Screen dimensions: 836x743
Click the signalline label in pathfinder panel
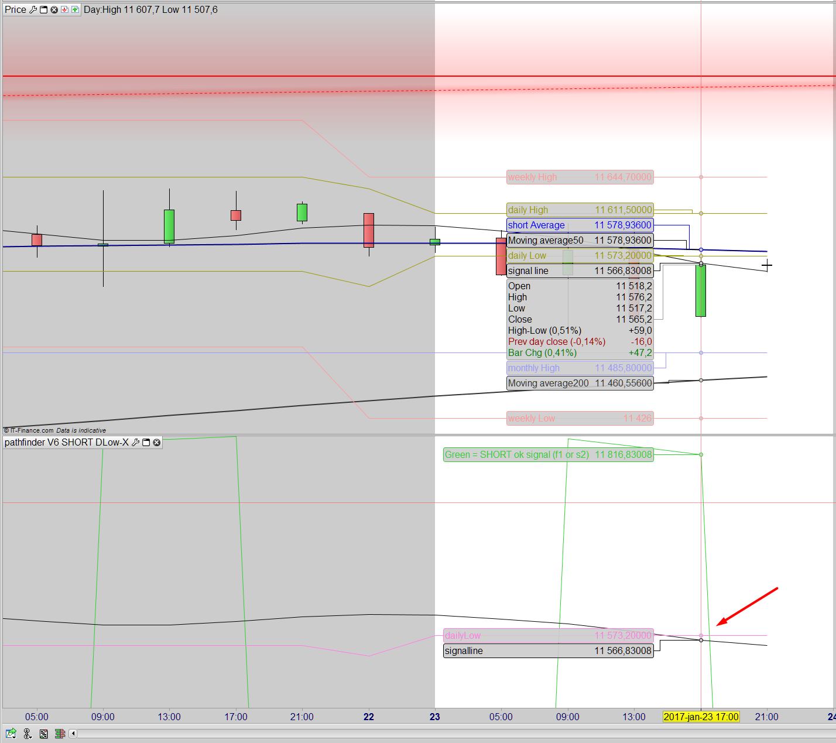548,650
